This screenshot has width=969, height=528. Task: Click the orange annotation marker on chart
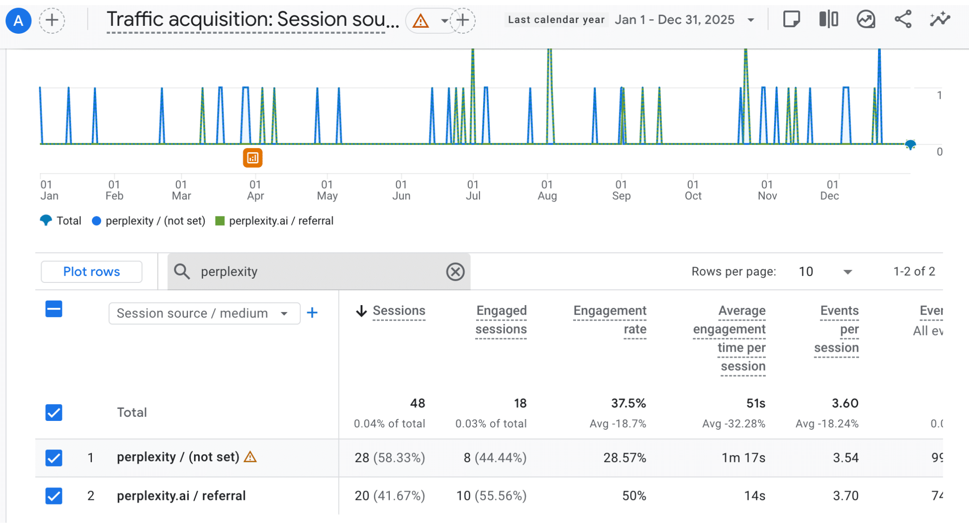253,158
